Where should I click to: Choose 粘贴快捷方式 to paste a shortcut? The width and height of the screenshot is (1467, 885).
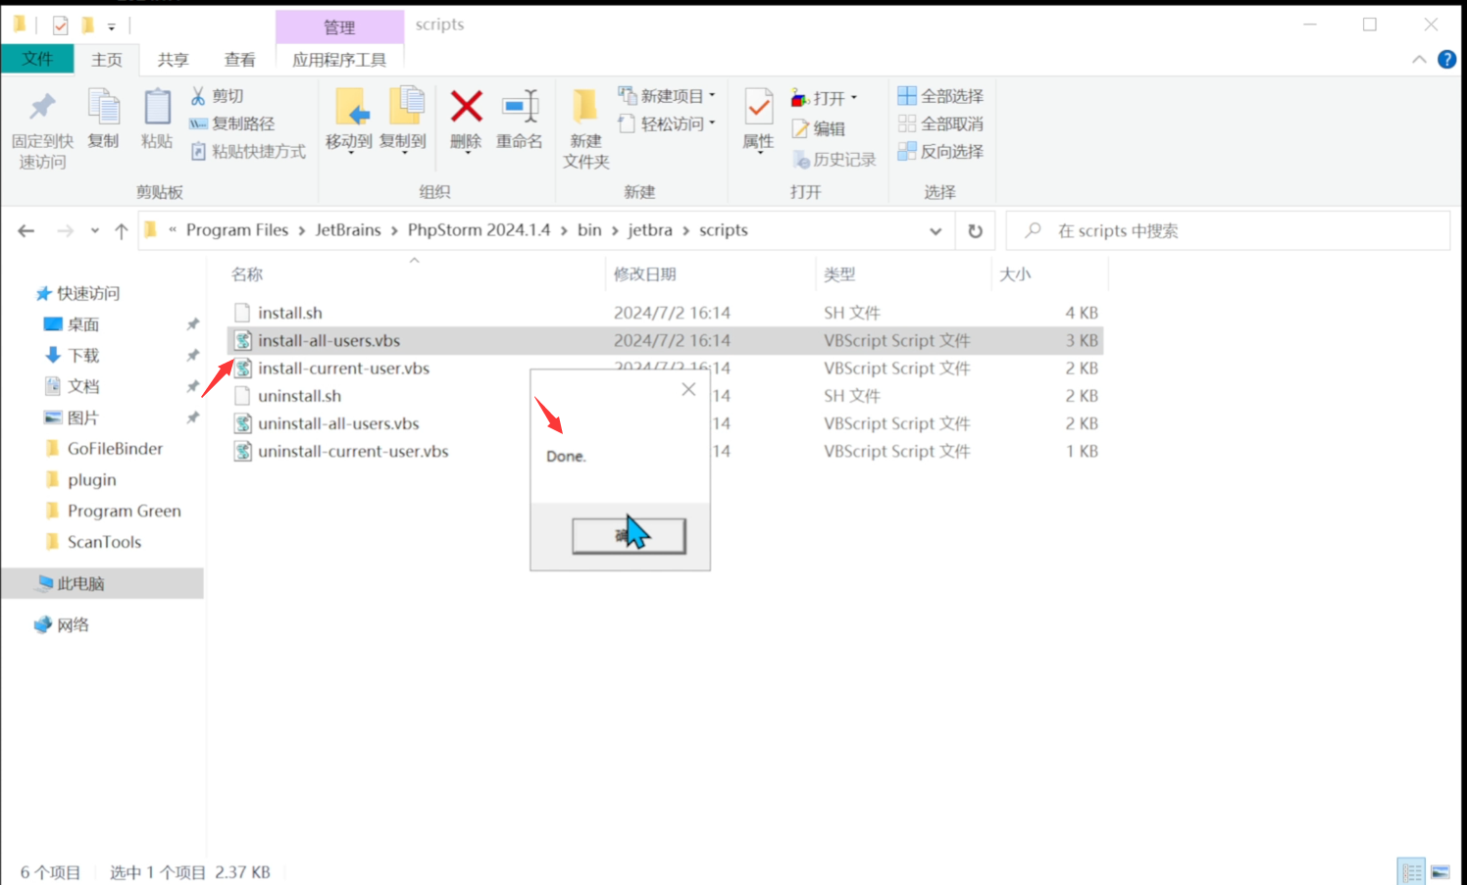[x=247, y=151]
